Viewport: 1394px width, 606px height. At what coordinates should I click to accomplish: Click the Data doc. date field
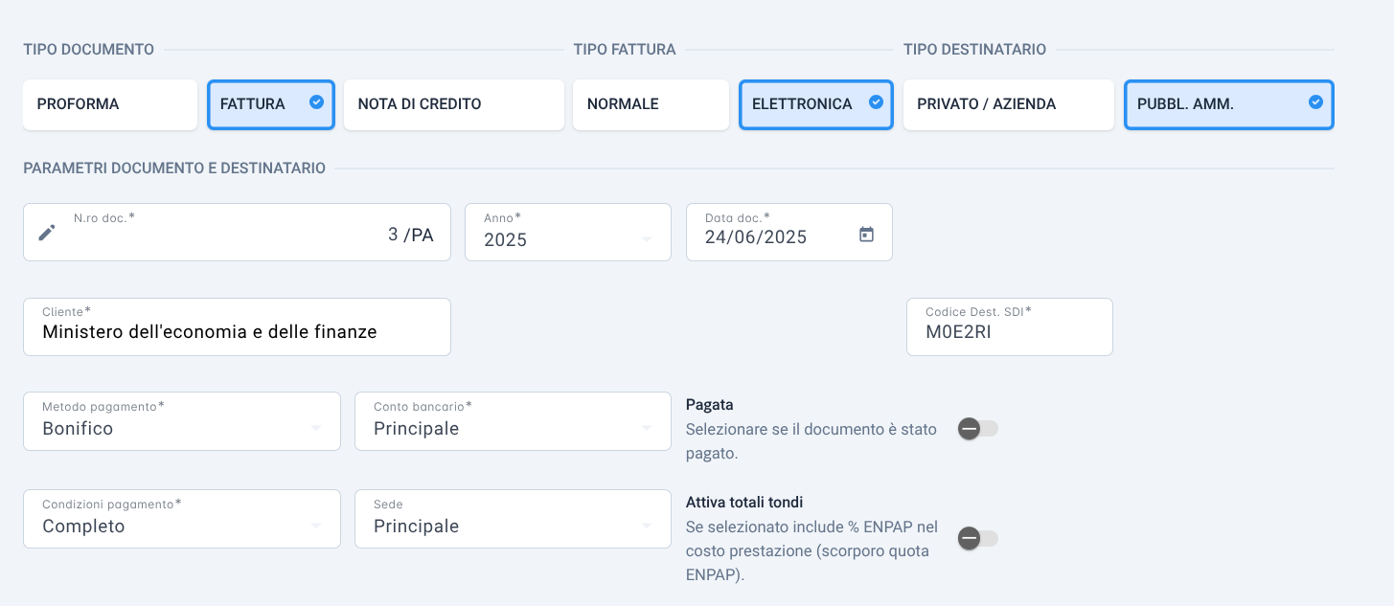pyautogui.click(x=789, y=232)
